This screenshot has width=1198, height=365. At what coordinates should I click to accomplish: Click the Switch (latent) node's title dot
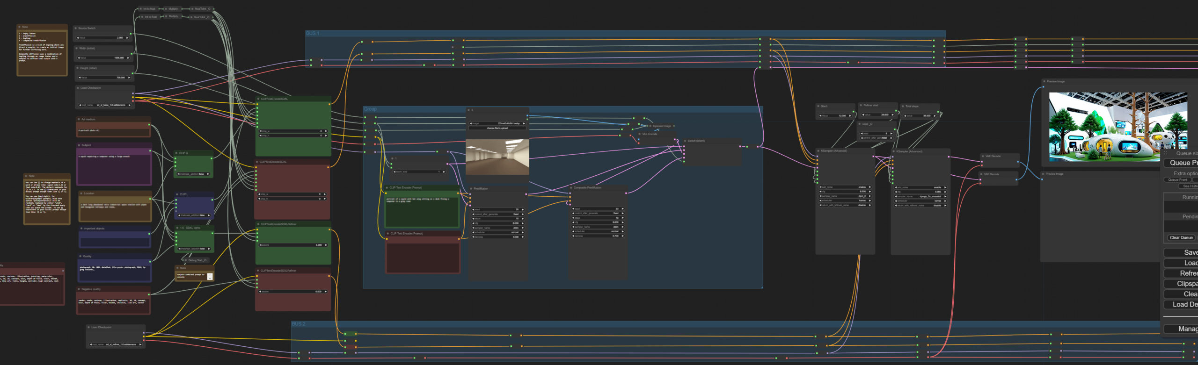click(685, 141)
